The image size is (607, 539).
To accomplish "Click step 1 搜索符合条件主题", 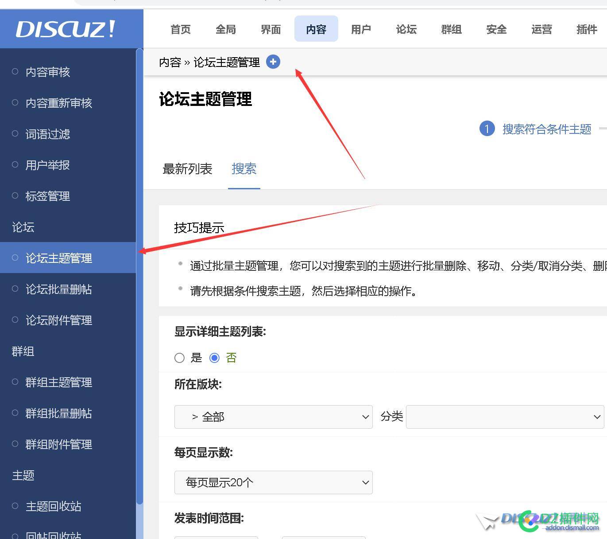I will (x=536, y=129).
